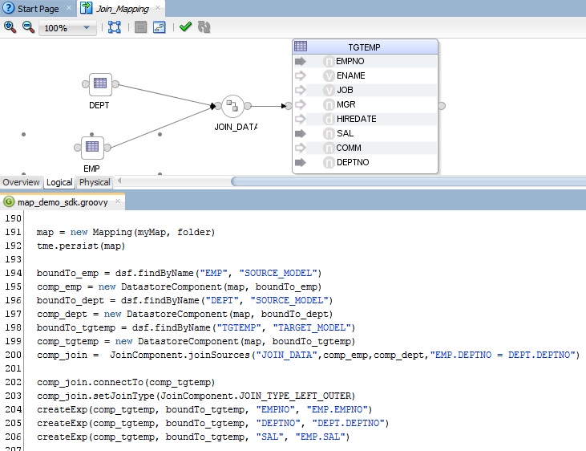Viewport: 586px width, 451px height.
Task: Click the SAL attribute mapping arrow
Action: click(301, 134)
